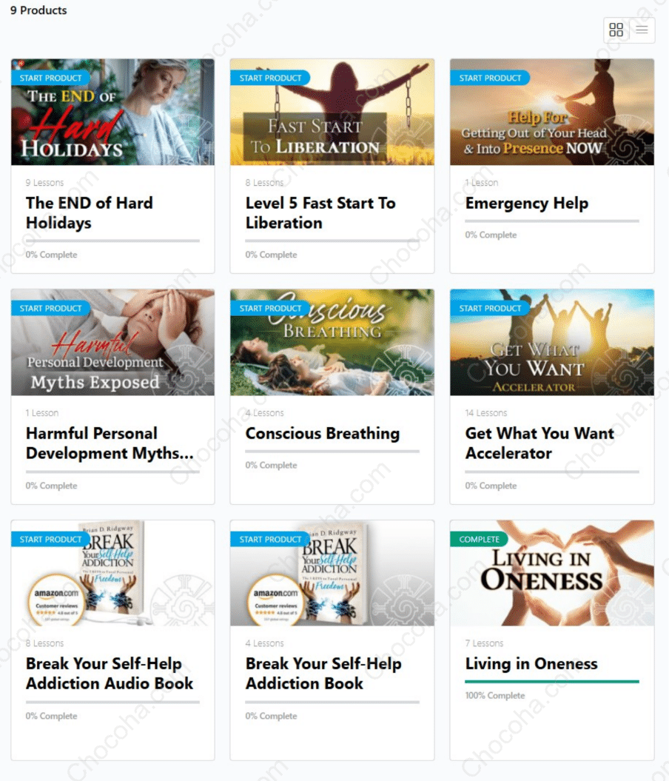The height and width of the screenshot is (781, 669).
Task: Open Emergency Help course title
Action: (x=527, y=204)
